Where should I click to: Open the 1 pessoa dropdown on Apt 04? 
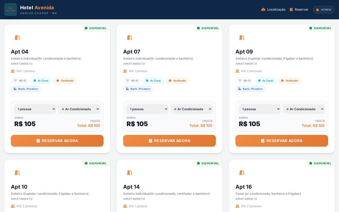tap(35, 109)
